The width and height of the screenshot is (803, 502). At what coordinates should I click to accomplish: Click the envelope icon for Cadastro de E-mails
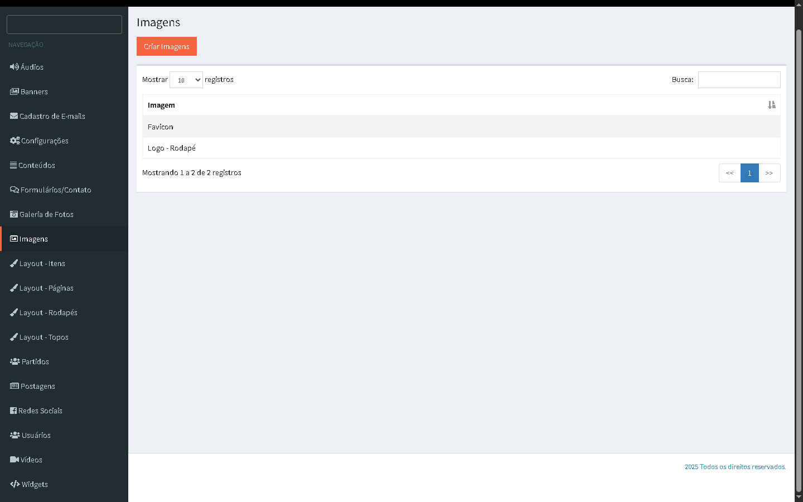click(x=14, y=116)
